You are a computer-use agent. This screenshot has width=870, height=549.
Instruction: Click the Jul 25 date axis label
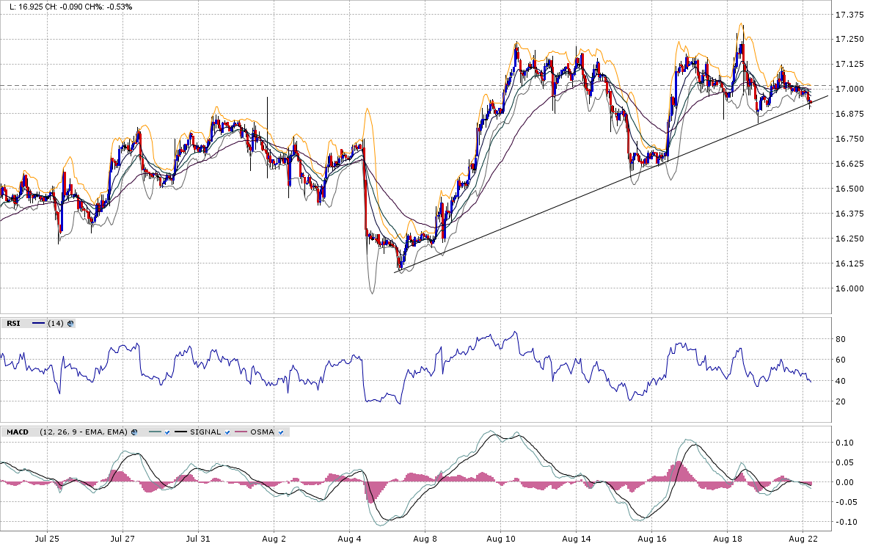47,539
